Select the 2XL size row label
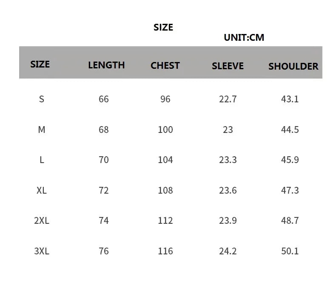This screenshot has height=293, width=336. pyautogui.click(x=42, y=220)
